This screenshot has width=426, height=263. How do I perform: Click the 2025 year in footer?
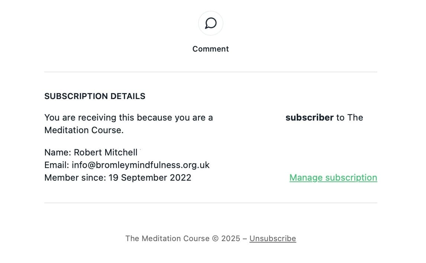[x=231, y=239]
